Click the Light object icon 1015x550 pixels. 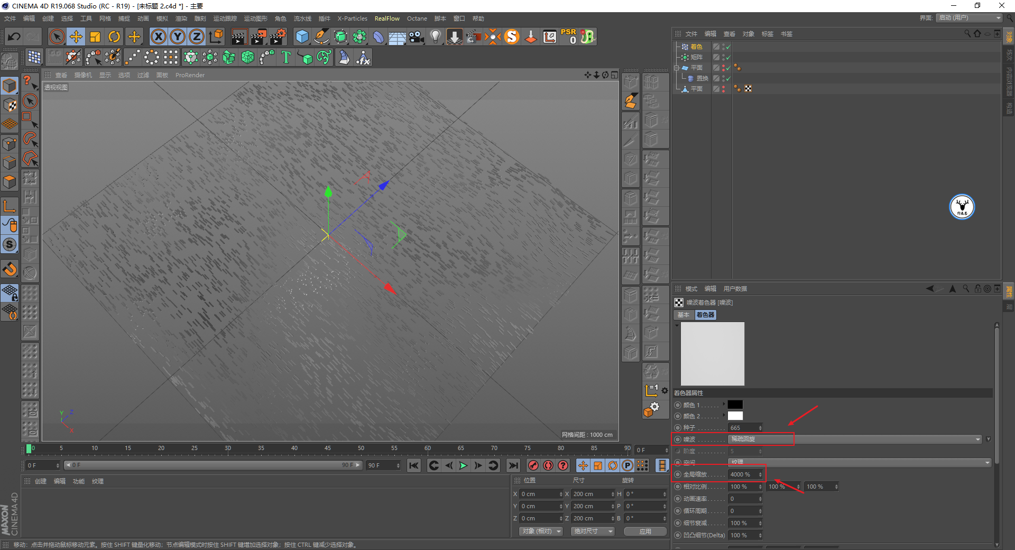pos(436,36)
